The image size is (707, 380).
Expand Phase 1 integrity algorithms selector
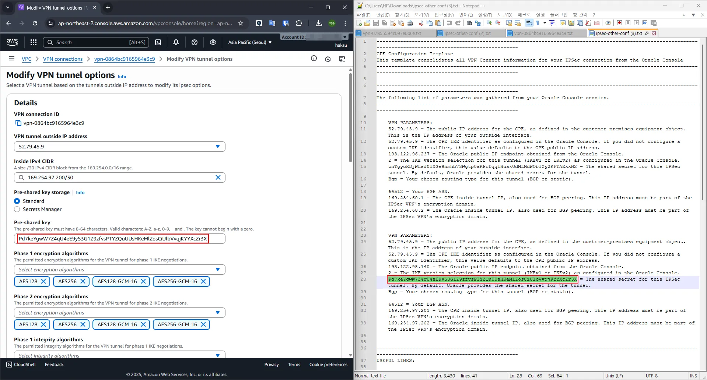point(120,355)
